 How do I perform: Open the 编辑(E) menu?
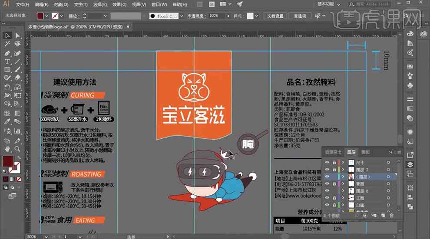pos(42,5)
